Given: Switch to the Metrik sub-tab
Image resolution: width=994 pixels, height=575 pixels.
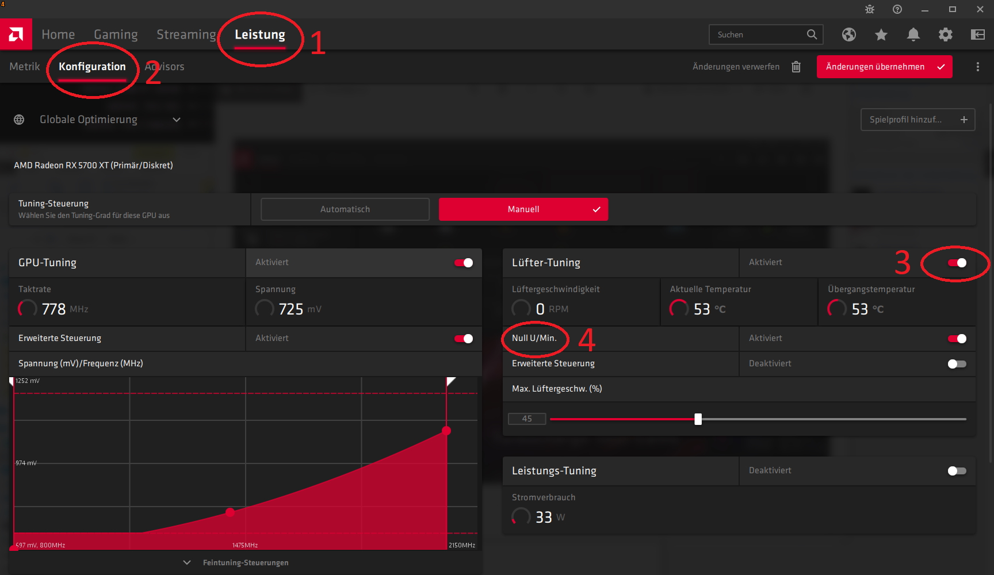Looking at the screenshot, I should (25, 67).
